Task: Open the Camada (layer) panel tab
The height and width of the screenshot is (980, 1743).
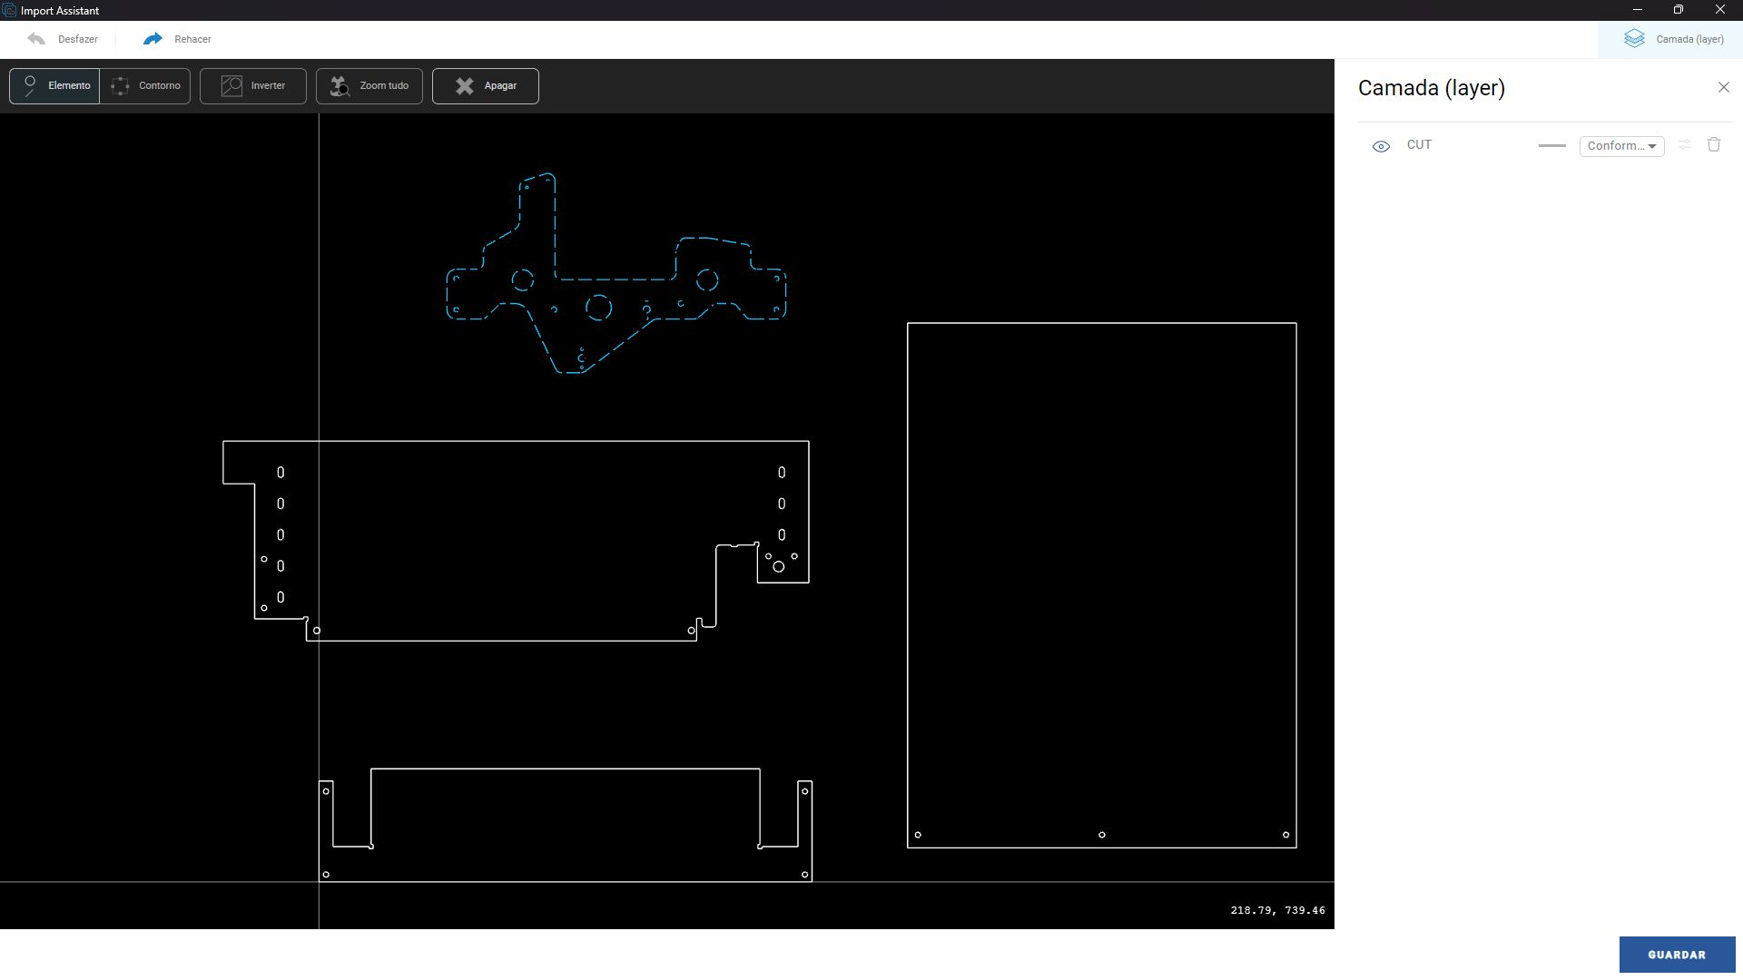Action: tap(1670, 39)
